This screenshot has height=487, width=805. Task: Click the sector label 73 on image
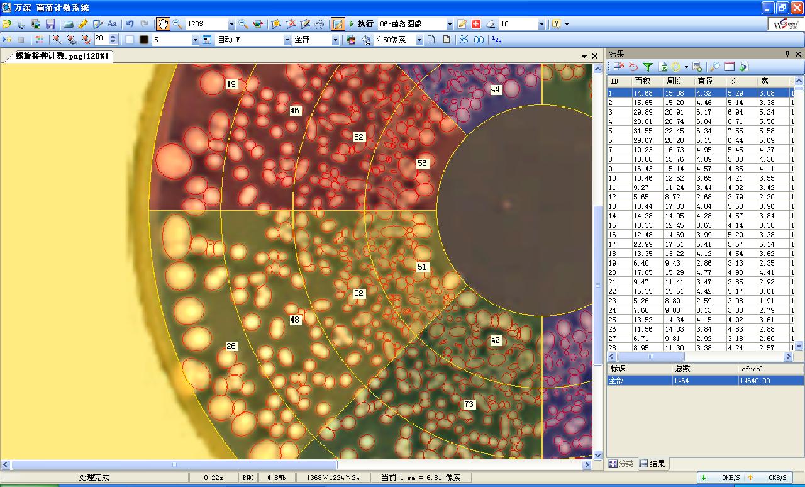[469, 405]
